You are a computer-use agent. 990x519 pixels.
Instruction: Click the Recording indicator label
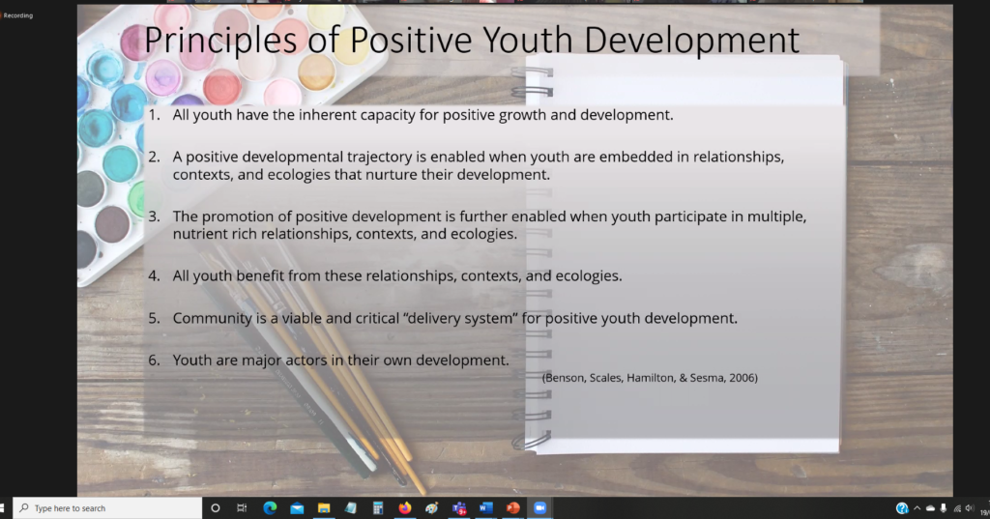coord(17,15)
